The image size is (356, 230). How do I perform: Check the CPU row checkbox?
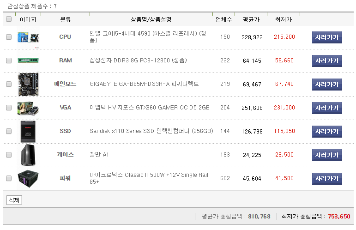(9, 37)
